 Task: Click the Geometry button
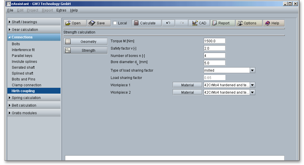(86, 42)
